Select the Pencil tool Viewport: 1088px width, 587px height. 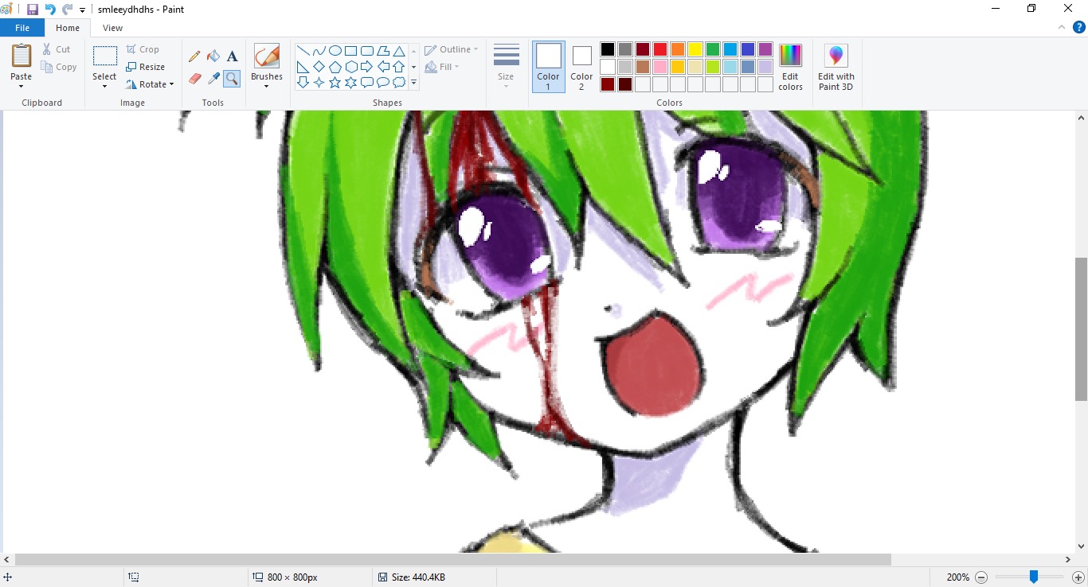[x=194, y=56]
